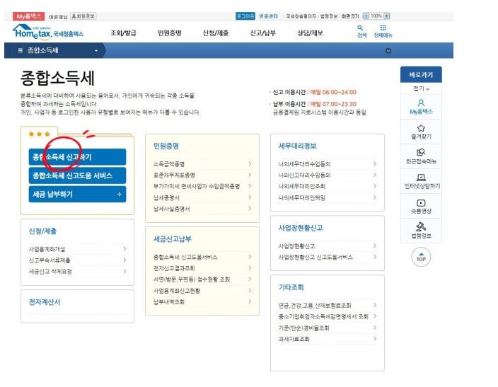Open 나의세무대리수임동의 link
The image size is (498, 387).
pos(304,164)
